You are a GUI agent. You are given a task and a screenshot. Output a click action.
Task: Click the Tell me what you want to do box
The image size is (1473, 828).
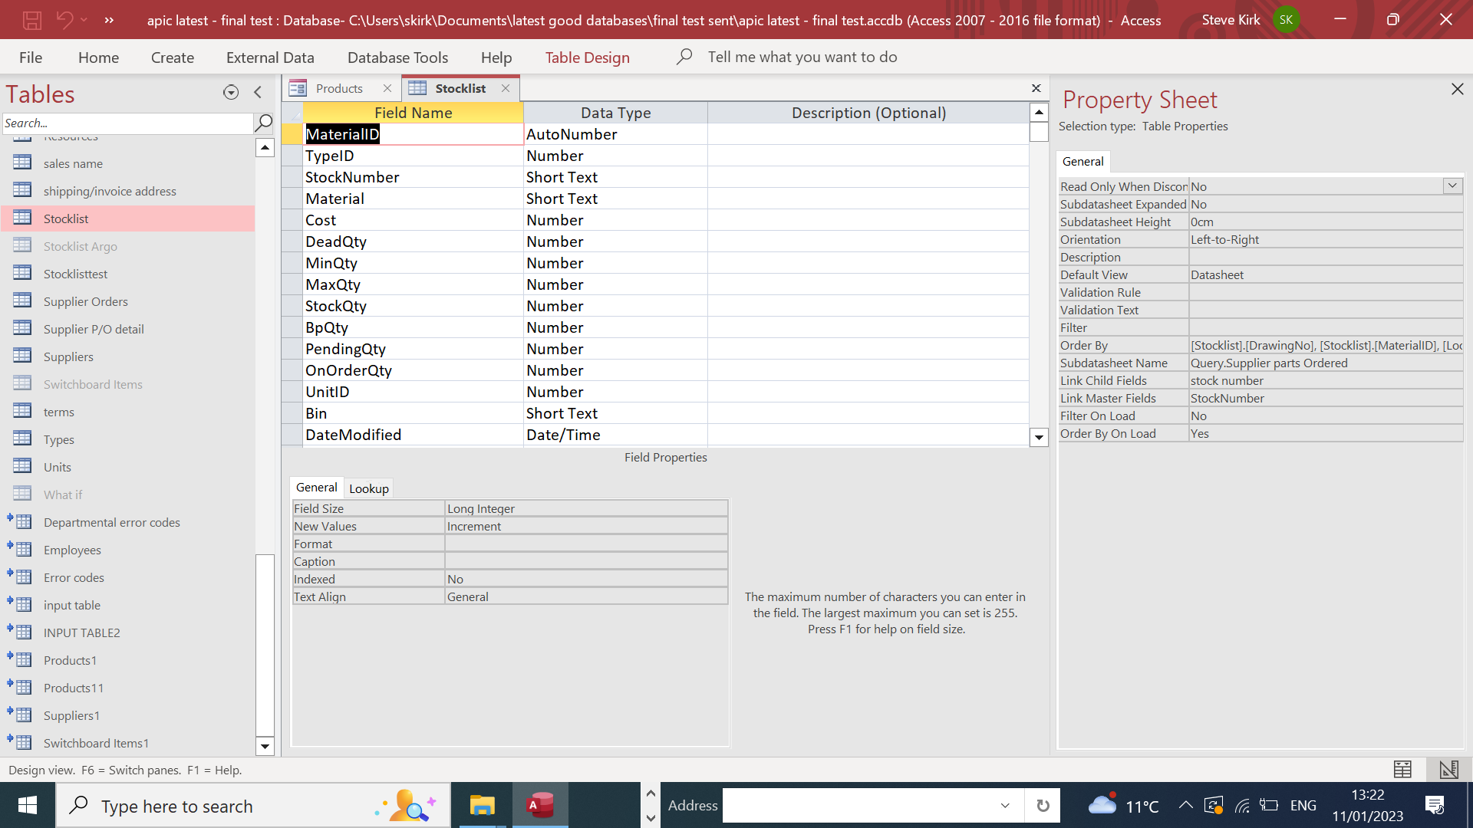point(802,58)
